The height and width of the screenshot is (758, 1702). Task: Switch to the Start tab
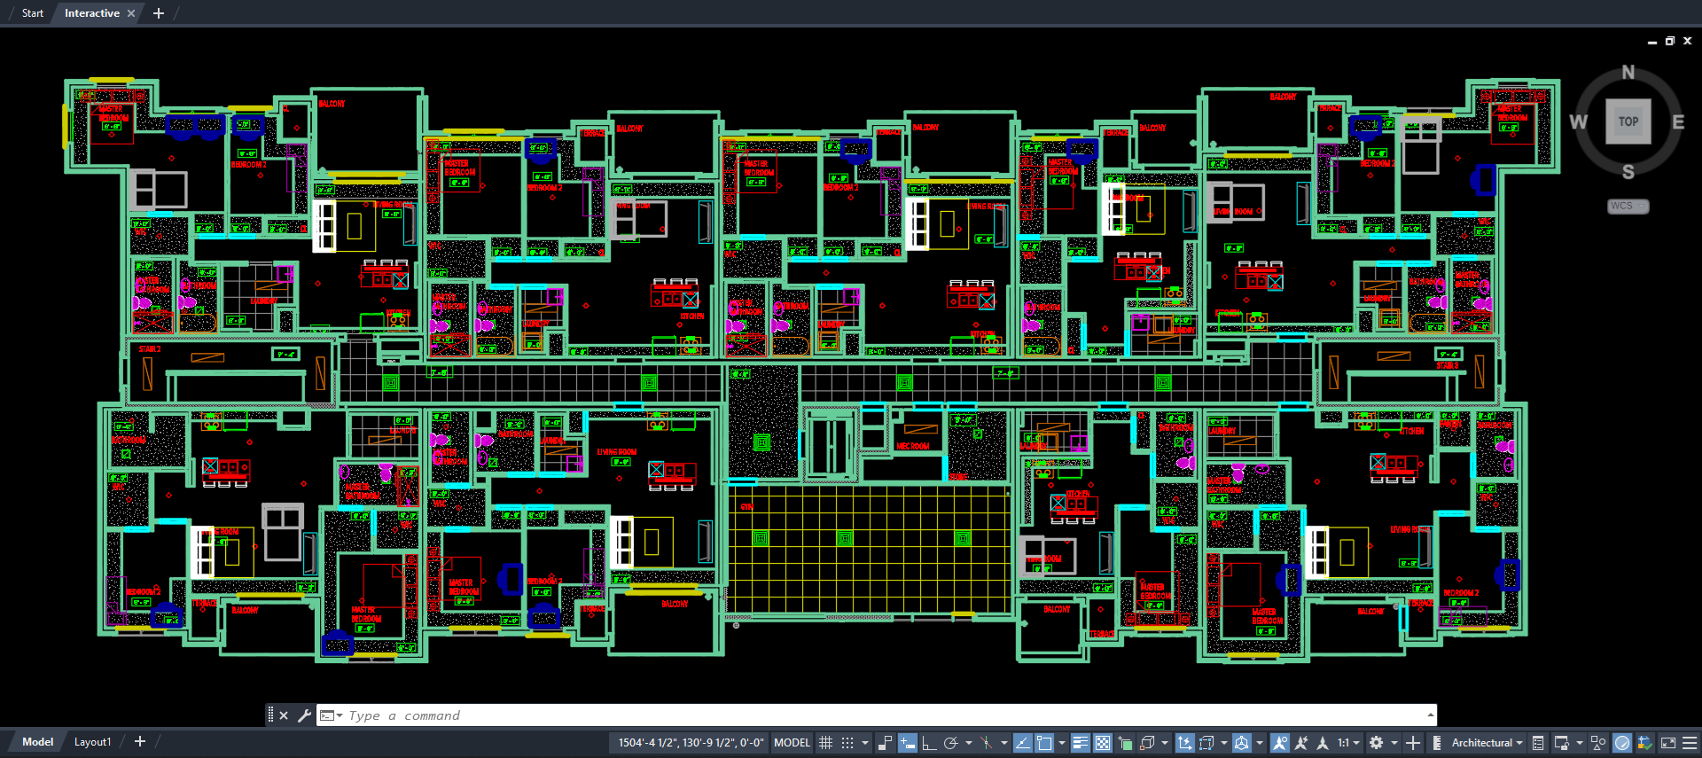click(x=32, y=13)
